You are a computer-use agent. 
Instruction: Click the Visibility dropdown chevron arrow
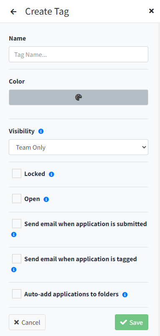click(144, 147)
